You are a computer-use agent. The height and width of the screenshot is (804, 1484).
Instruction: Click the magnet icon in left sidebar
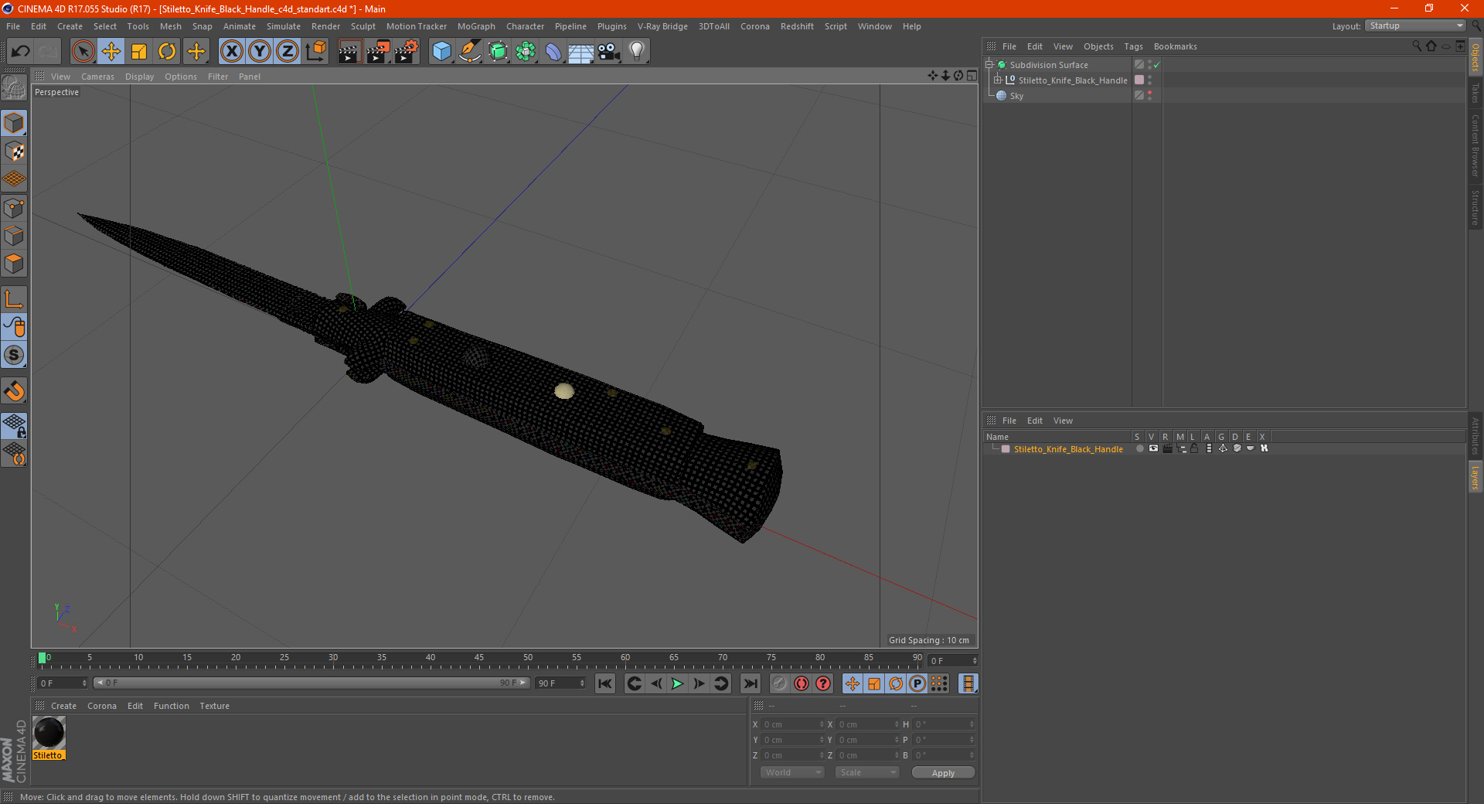(14, 391)
